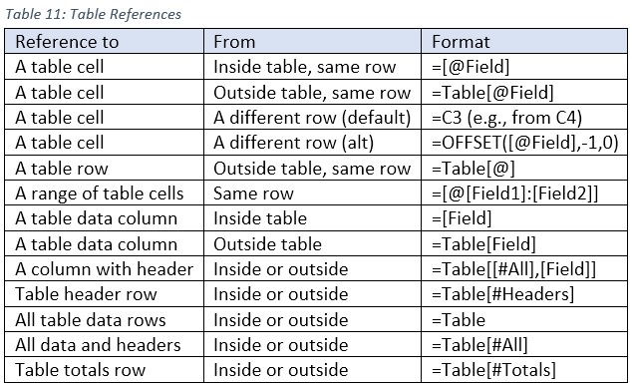Viewport: 632px width, 387px height.
Task: Select the =[@Field] format cell
Action: click(x=524, y=67)
